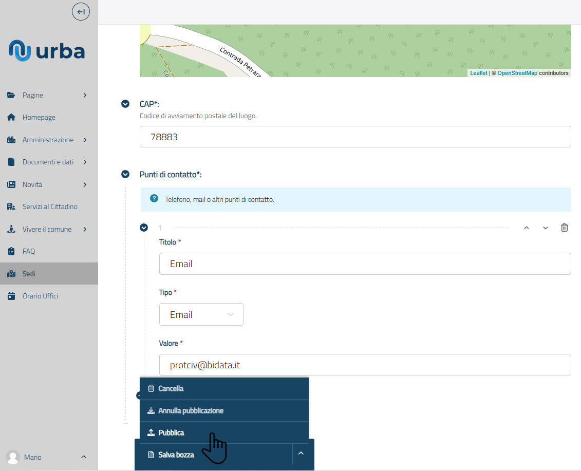Choose Annulla pubblicazione from the menu

(x=191, y=410)
